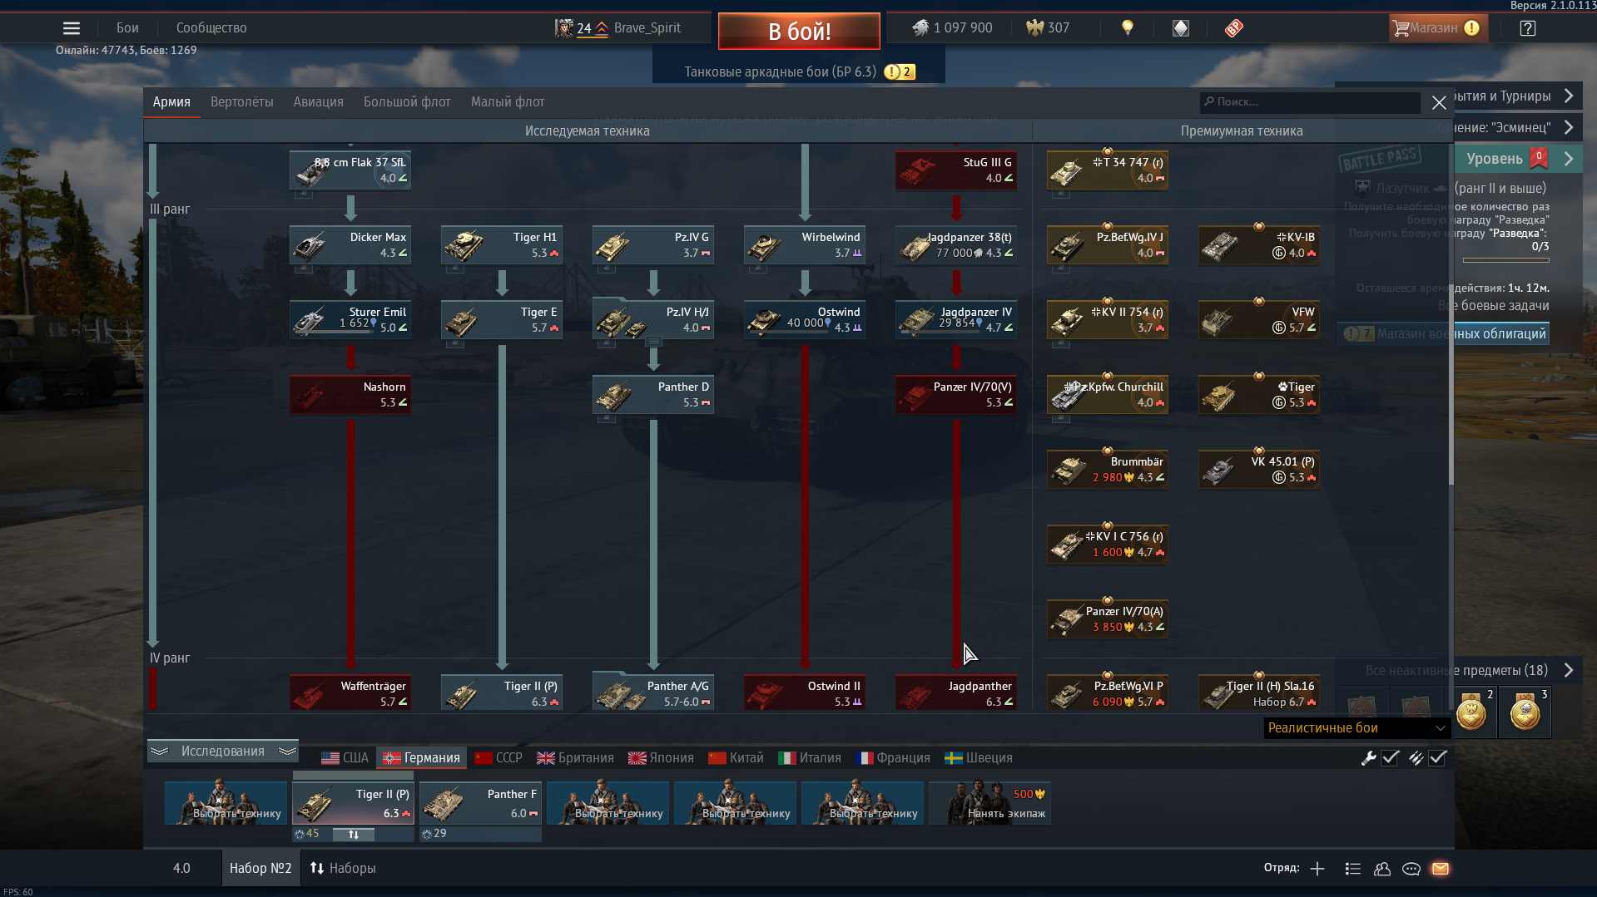Select the СССР nation tab
Viewport: 1597px width, 897px height.
(x=498, y=758)
